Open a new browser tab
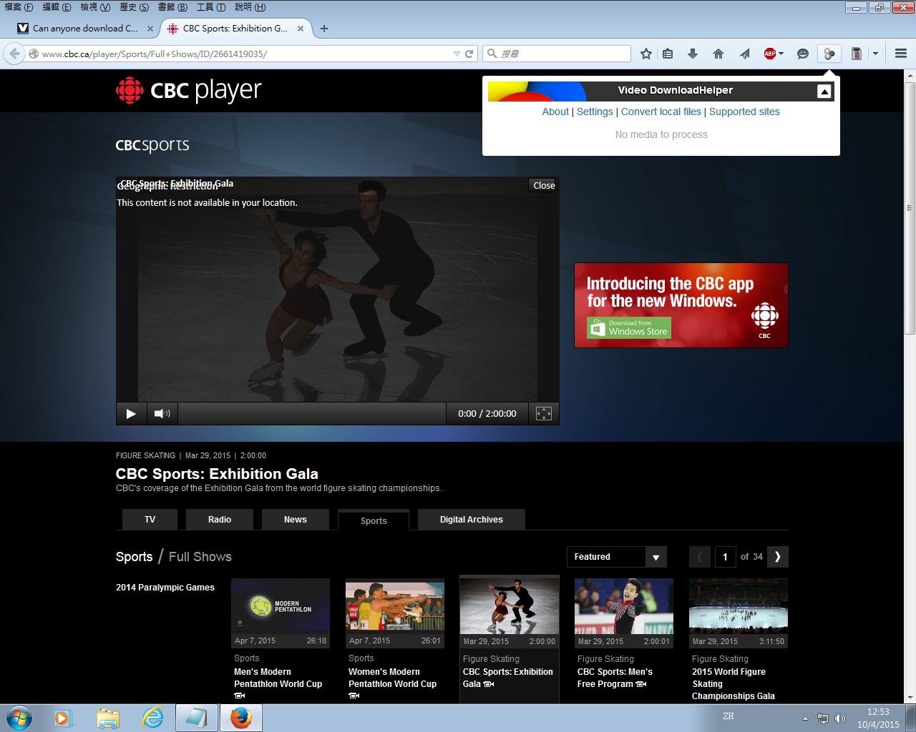The image size is (916, 732). point(324,29)
